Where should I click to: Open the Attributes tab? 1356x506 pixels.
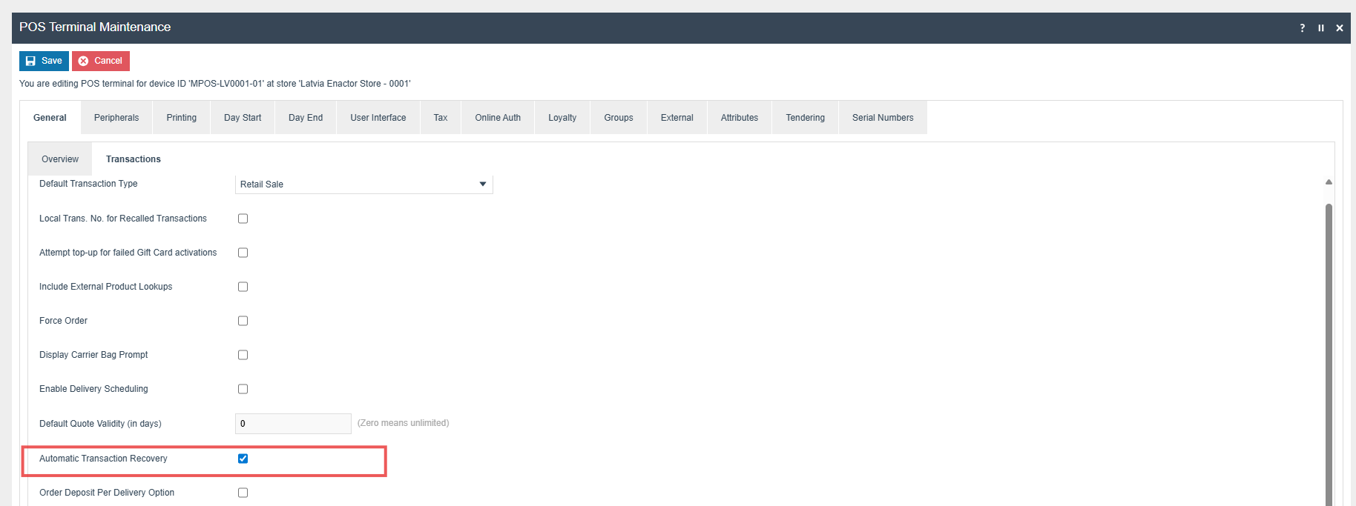pos(740,118)
